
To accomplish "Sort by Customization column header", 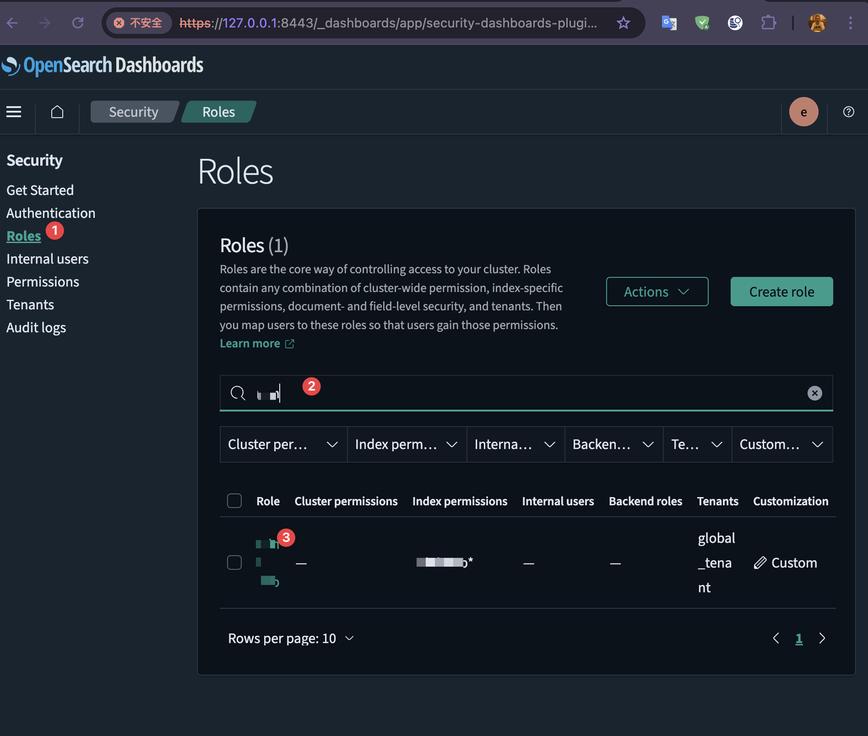I will tap(791, 501).
